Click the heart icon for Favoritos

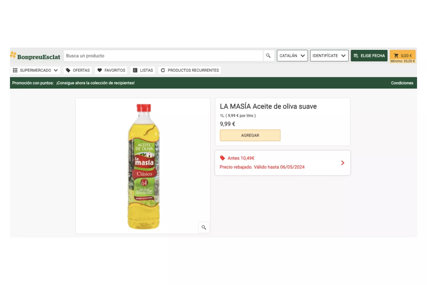pyautogui.click(x=100, y=70)
